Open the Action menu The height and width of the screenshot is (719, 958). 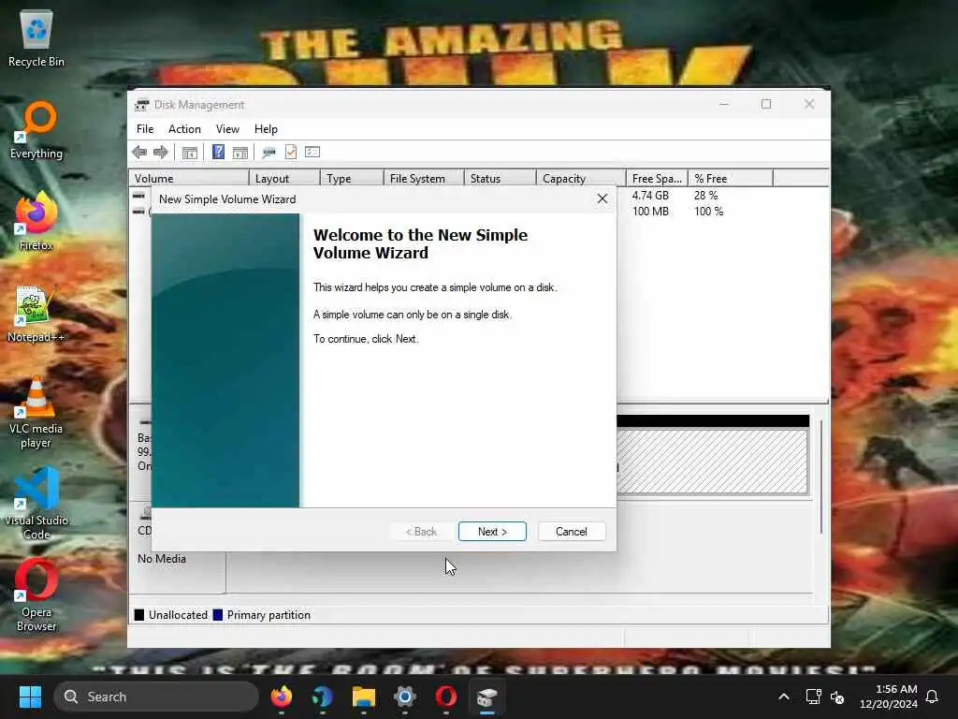coord(184,129)
